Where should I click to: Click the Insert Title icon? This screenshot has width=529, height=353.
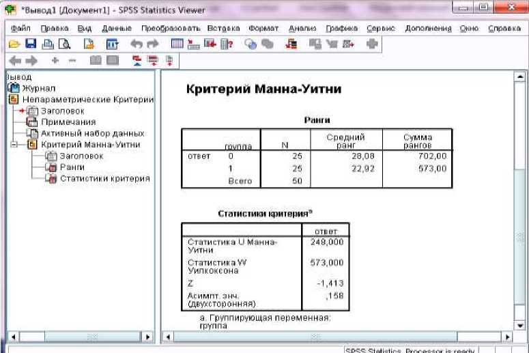pyautogui.click(x=153, y=61)
